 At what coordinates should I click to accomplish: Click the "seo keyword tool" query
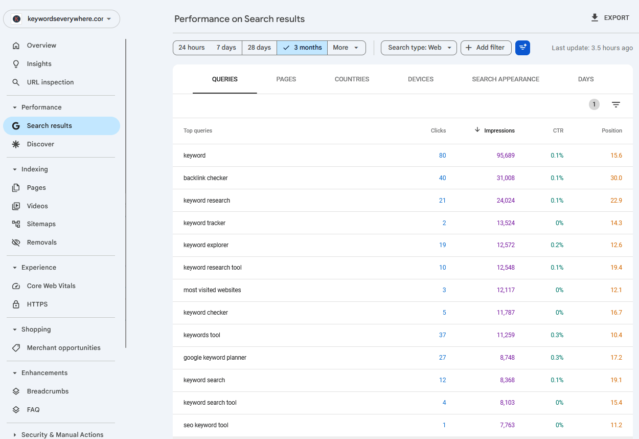click(206, 425)
